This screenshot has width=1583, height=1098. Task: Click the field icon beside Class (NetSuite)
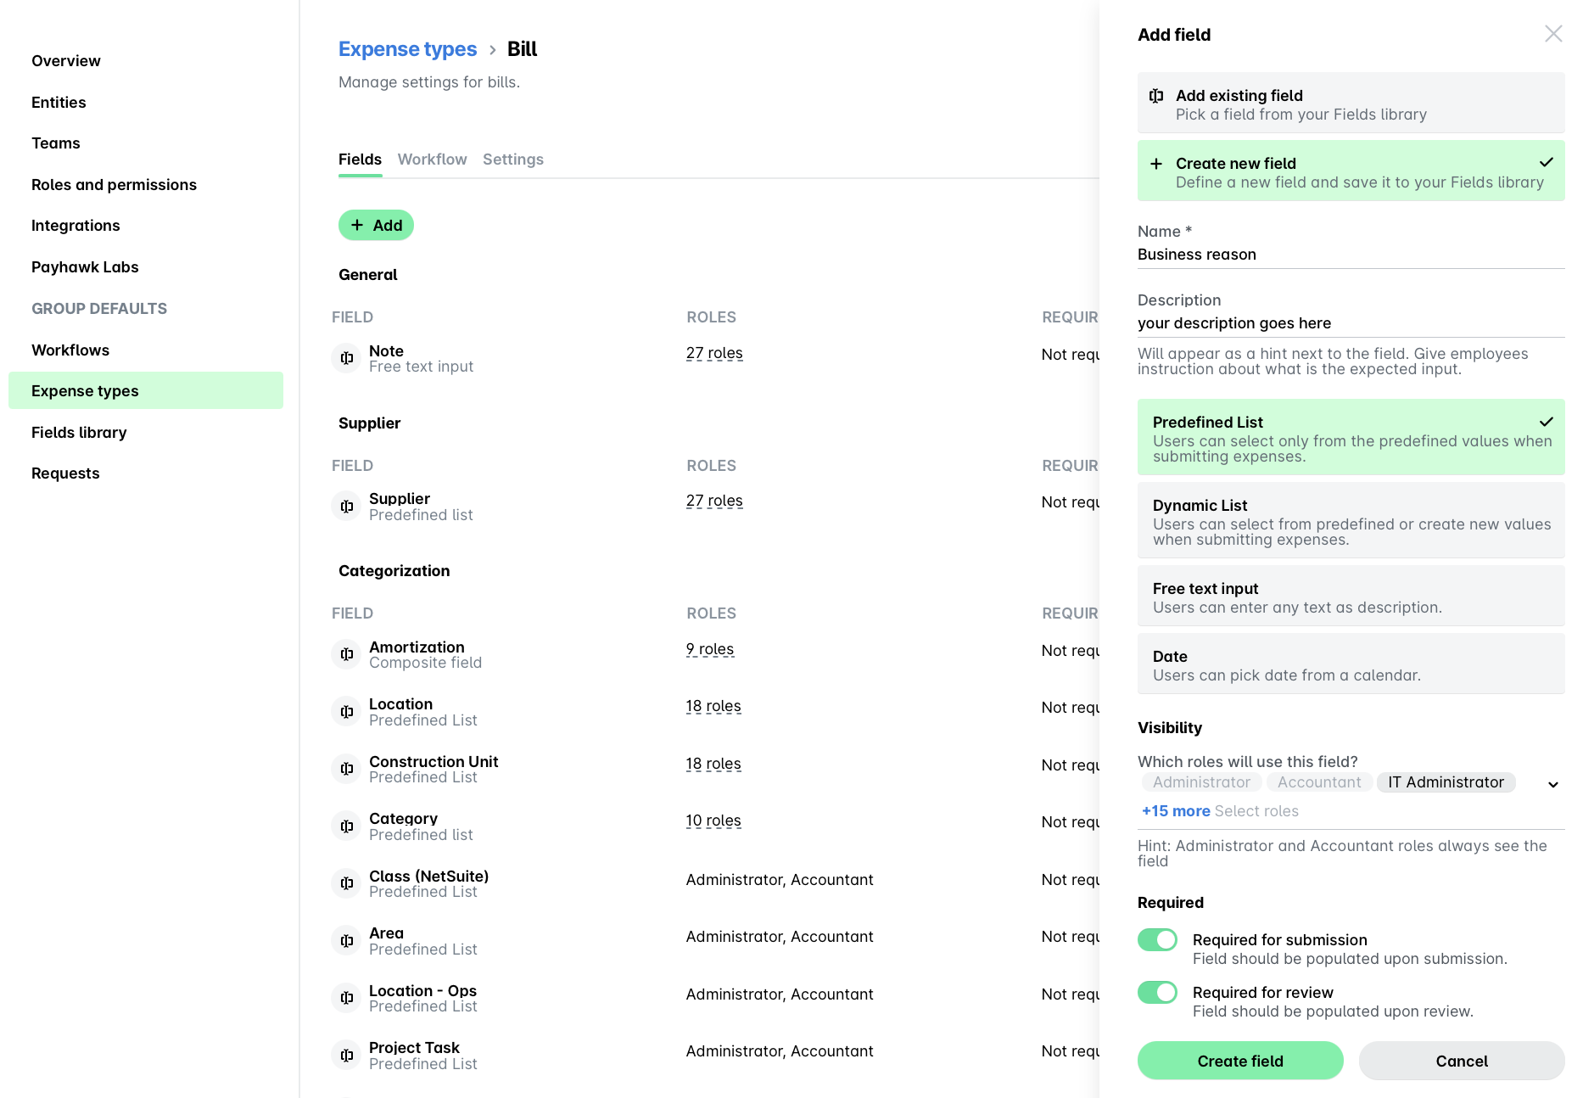click(346, 883)
